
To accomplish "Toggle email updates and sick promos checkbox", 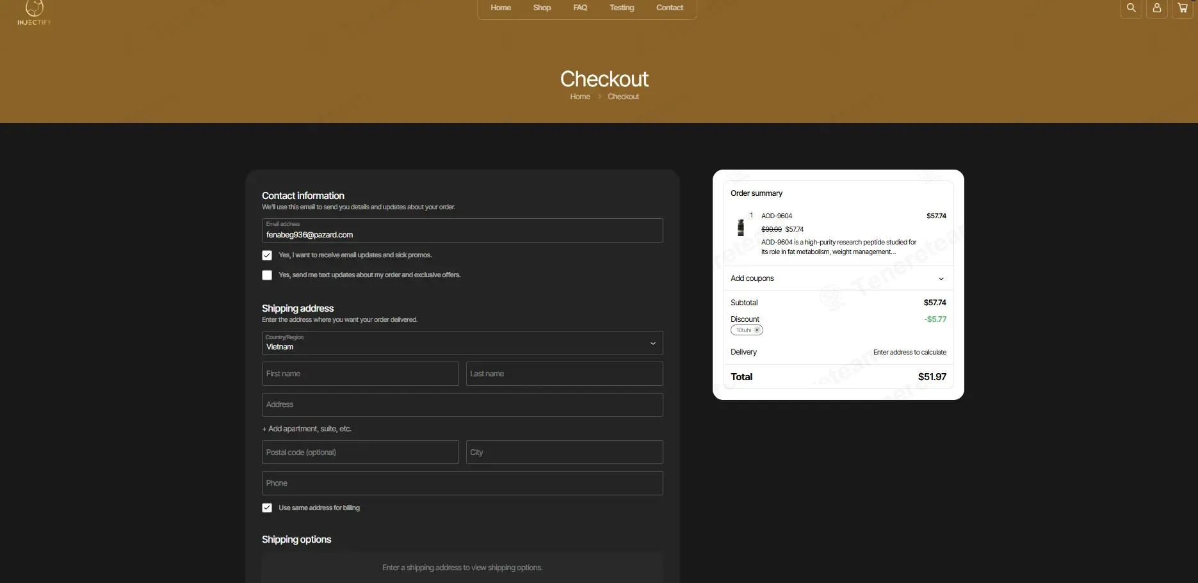I will [267, 255].
